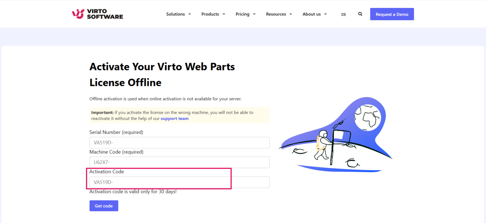The image size is (486, 223).
Task: Open the Products menu
Action: 210,14
